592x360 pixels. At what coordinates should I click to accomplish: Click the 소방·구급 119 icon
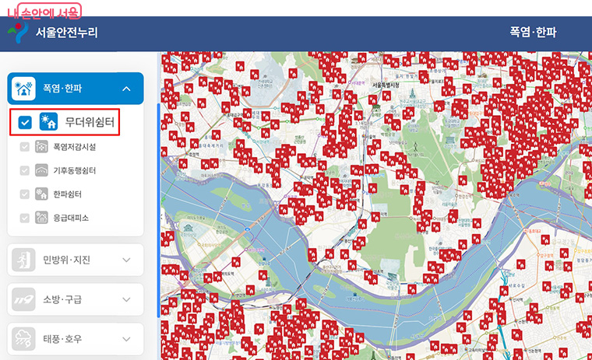23,299
